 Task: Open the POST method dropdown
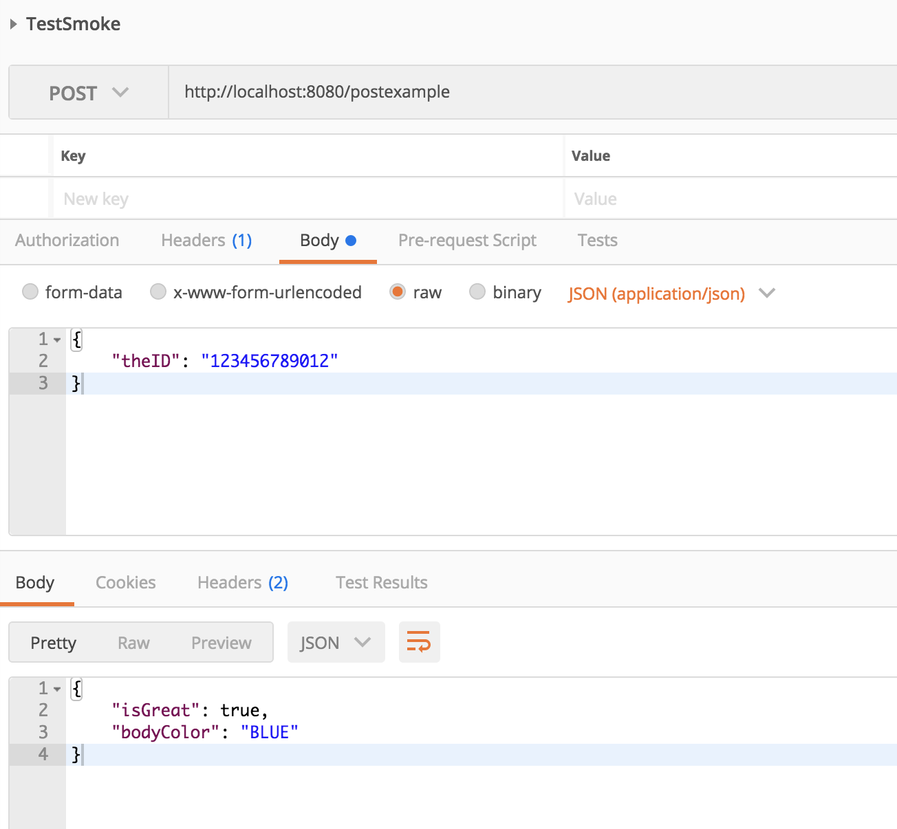coord(89,93)
